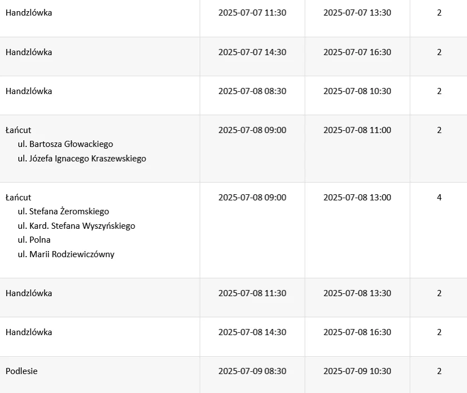Click end time 2025-07-08 11:00 cell

point(357,130)
